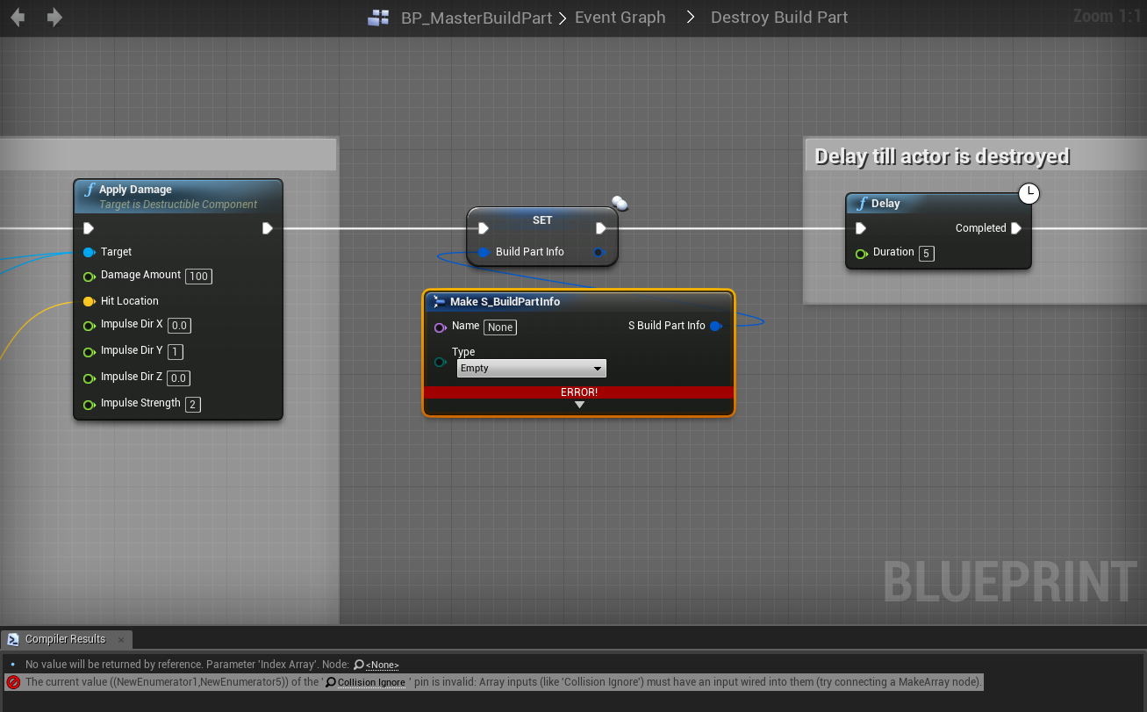Click the Collision Ignore link in error
This screenshot has width=1147, height=712.
(371, 682)
